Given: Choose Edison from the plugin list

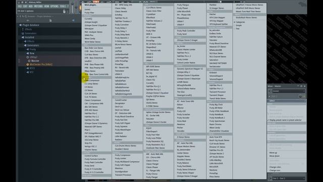Looking at the screenshot, I should (x=180, y=105).
